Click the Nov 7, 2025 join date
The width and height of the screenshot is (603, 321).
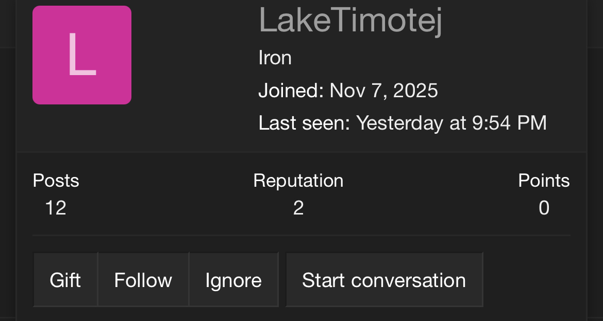(383, 91)
